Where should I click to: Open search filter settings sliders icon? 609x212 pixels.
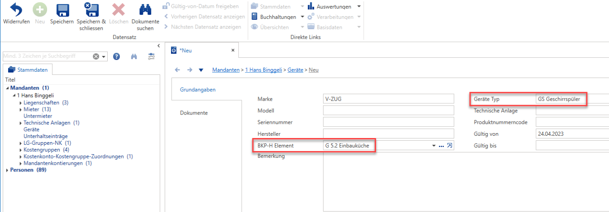point(151,56)
